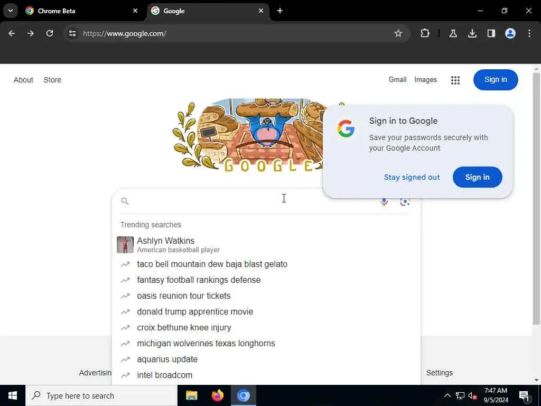The height and width of the screenshot is (406, 541).
Task: Click the magnifier icon in search box
Action: click(x=125, y=201)
